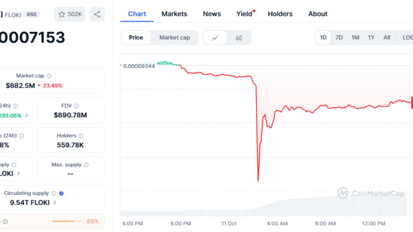This screenshot has height=232, width=413.
Task: Click the share icon button
Action: pyautogui.click(x=97, y=14)
